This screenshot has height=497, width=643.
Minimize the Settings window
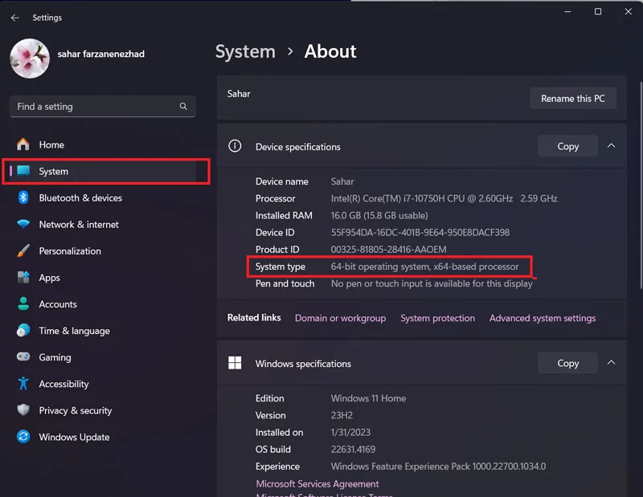tap(568, 11)
